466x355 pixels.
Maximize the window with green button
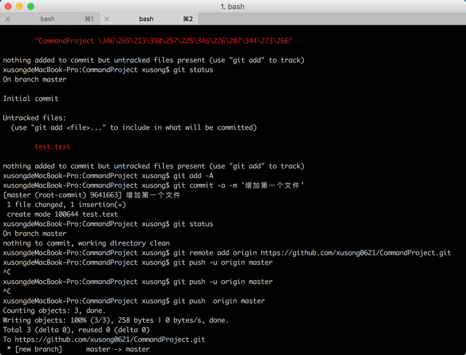(x=31, y=6)
